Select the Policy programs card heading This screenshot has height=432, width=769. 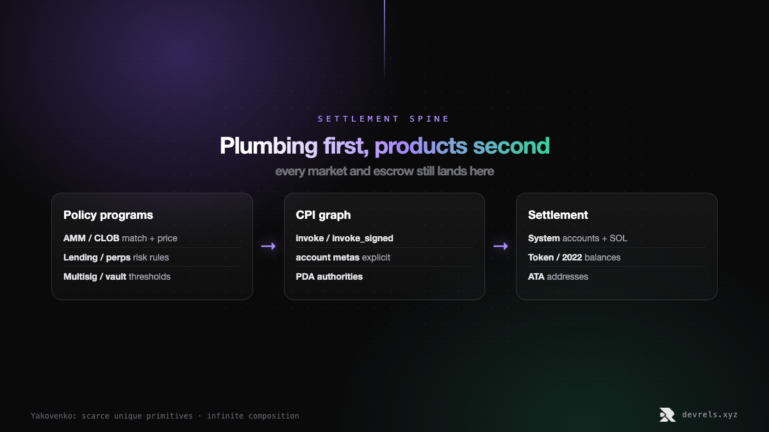(x=108, y=215)
